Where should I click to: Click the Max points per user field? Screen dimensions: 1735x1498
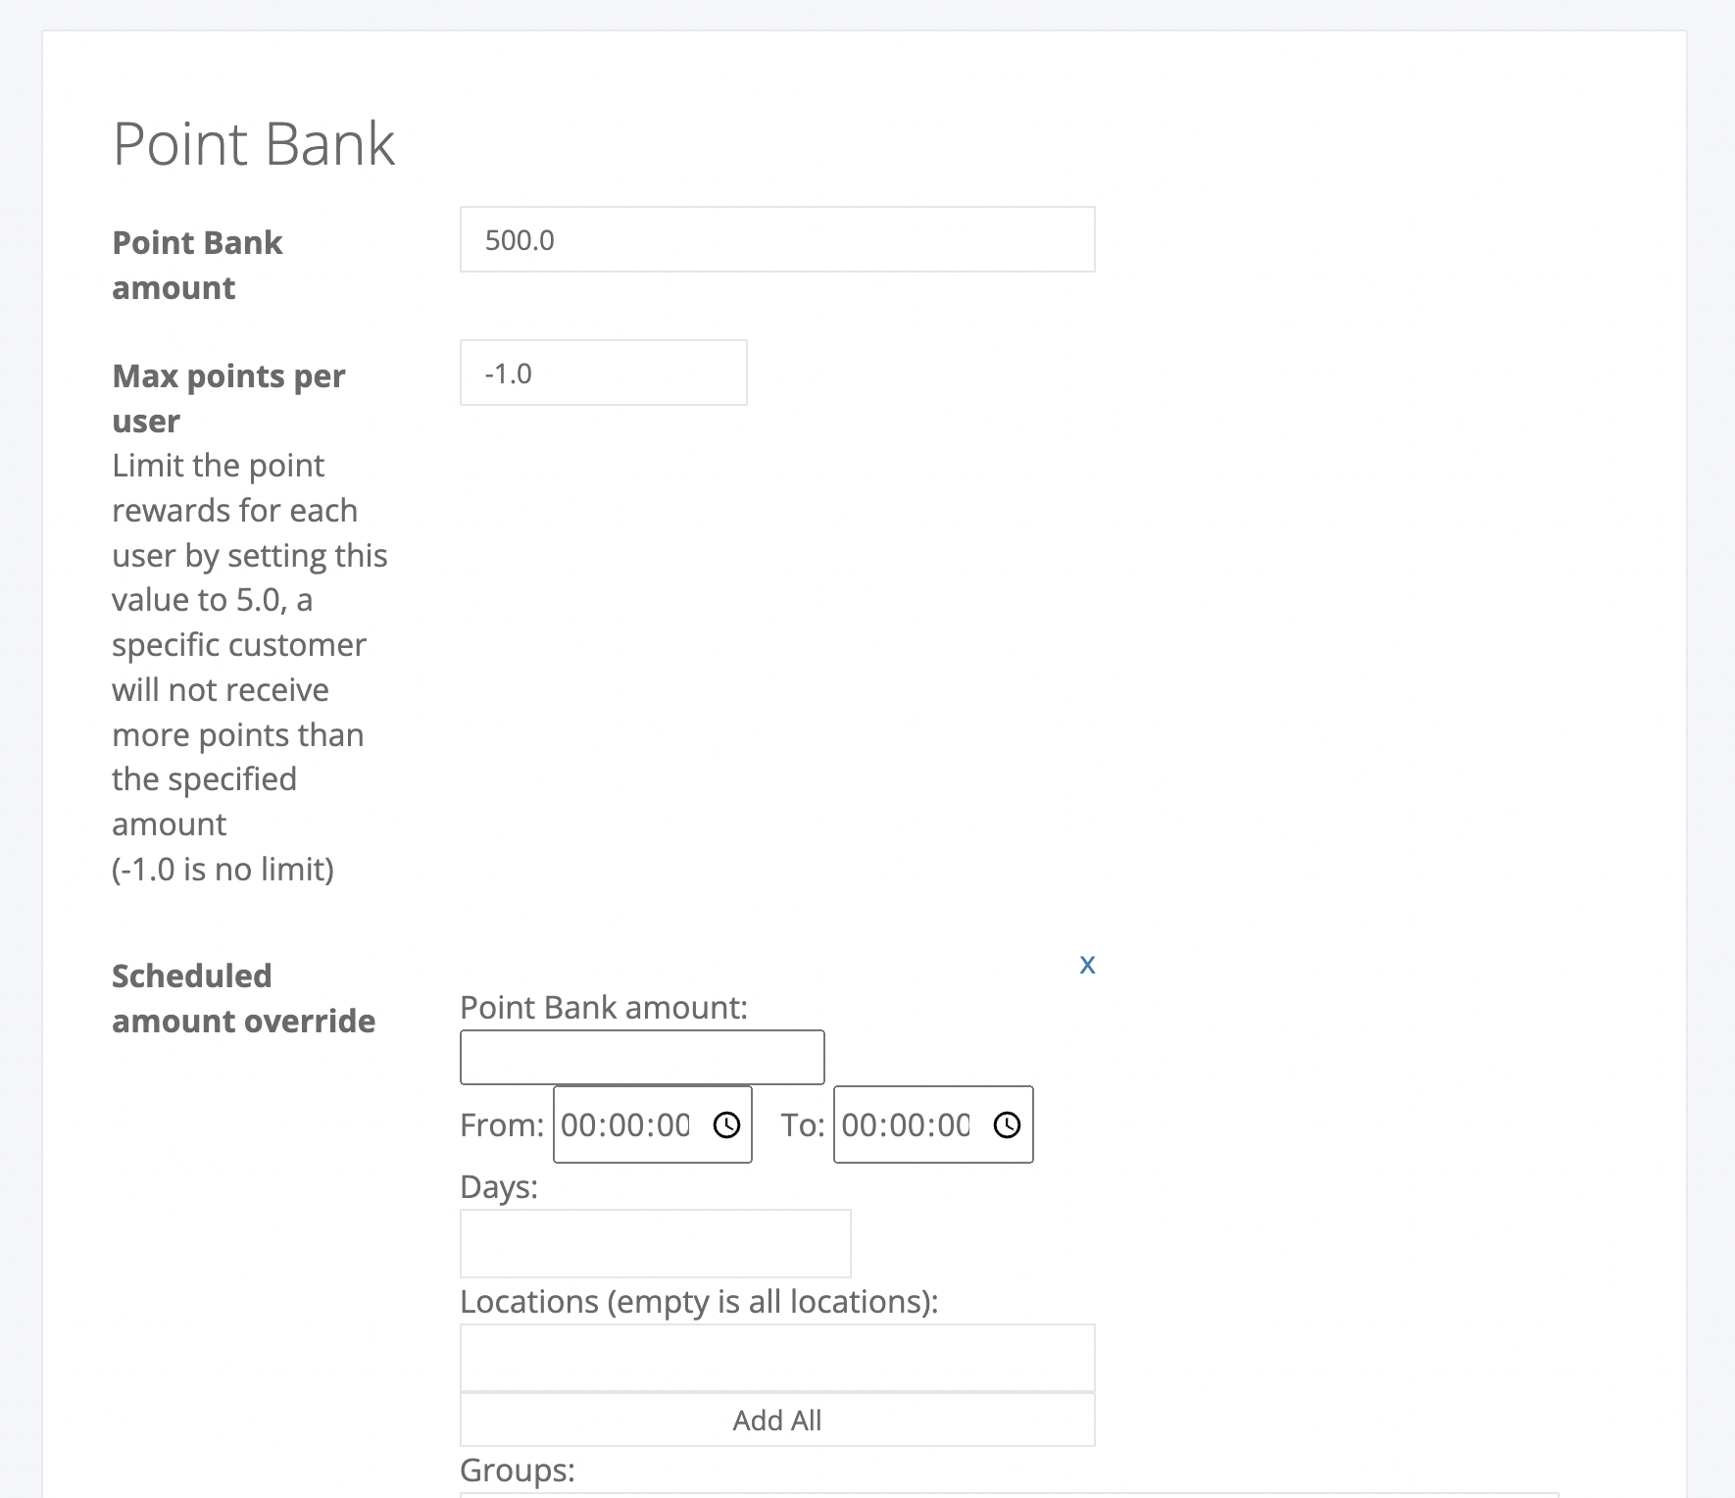pyautogui.click(x=604, y=373)
